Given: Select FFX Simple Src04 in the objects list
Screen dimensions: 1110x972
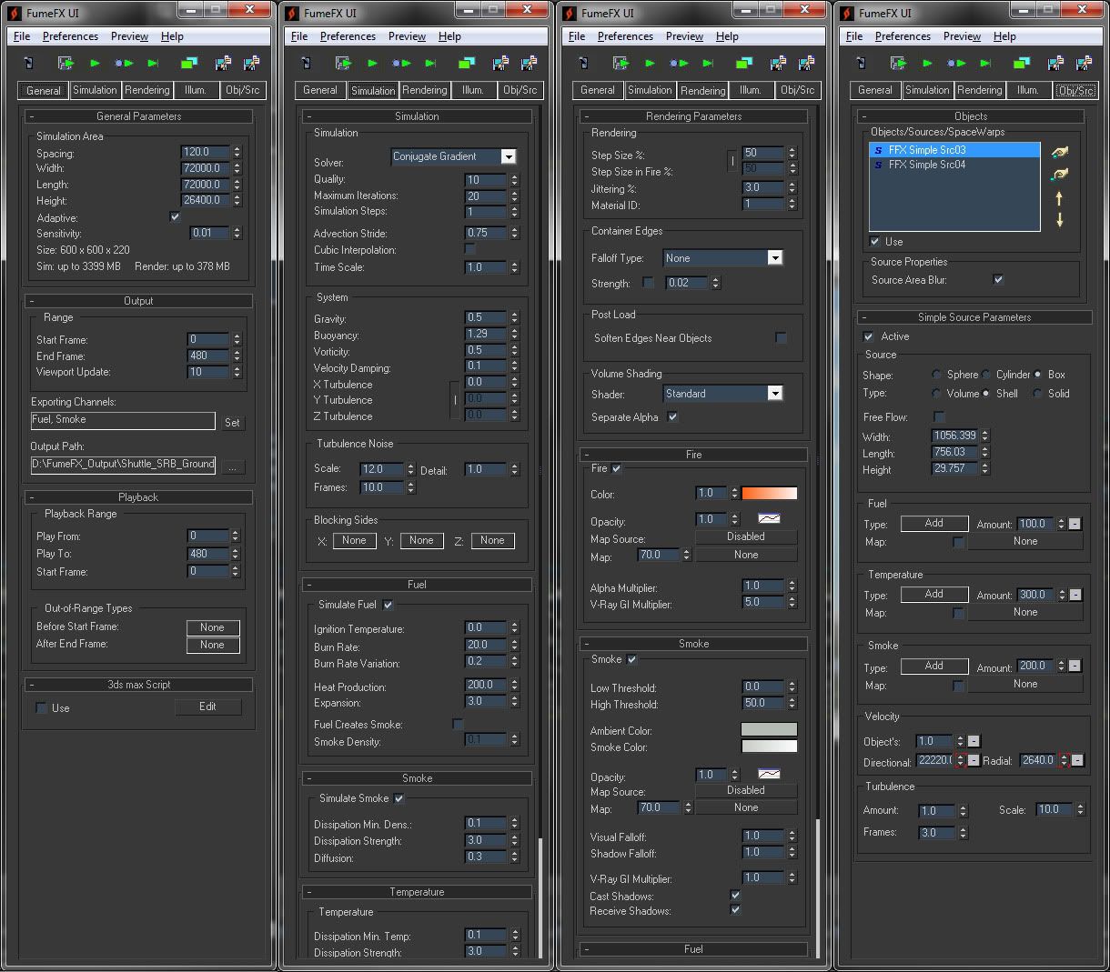Looking at the screenshot, I should (926, 165).
